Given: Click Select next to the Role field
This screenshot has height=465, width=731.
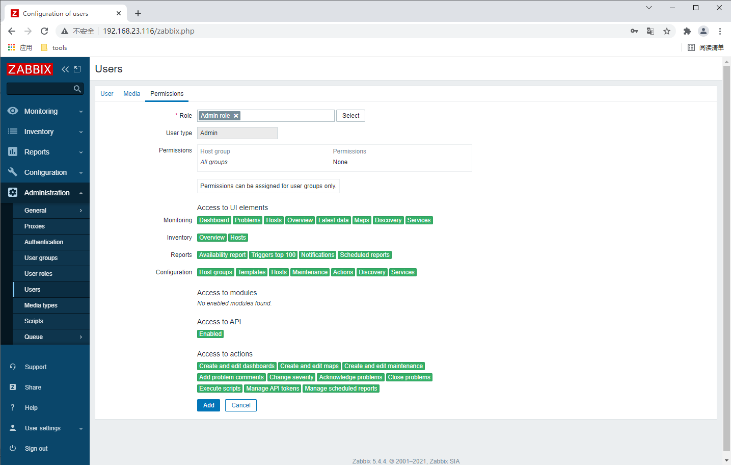Looking at the screenshot, I should point(350,115).
